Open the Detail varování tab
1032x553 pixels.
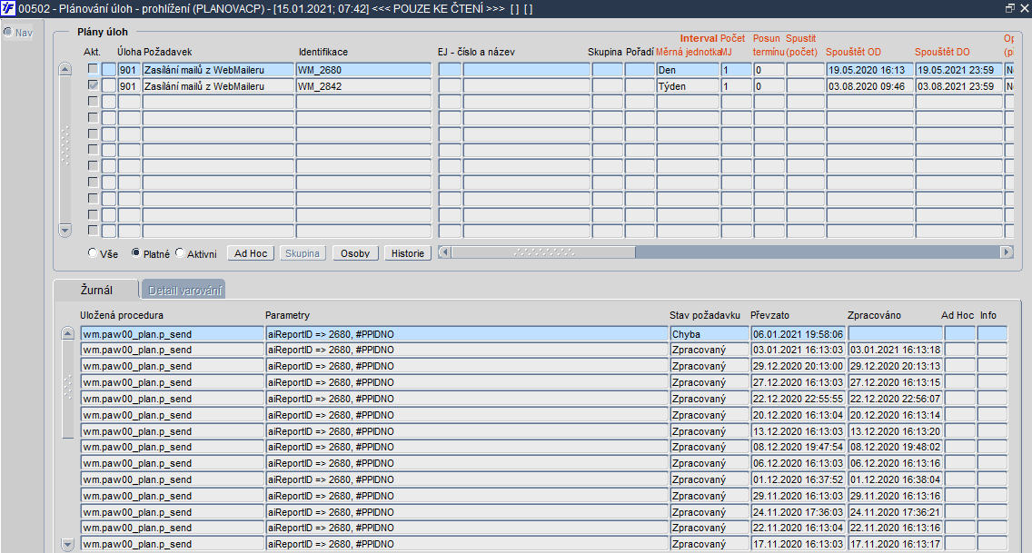(184, 290)
